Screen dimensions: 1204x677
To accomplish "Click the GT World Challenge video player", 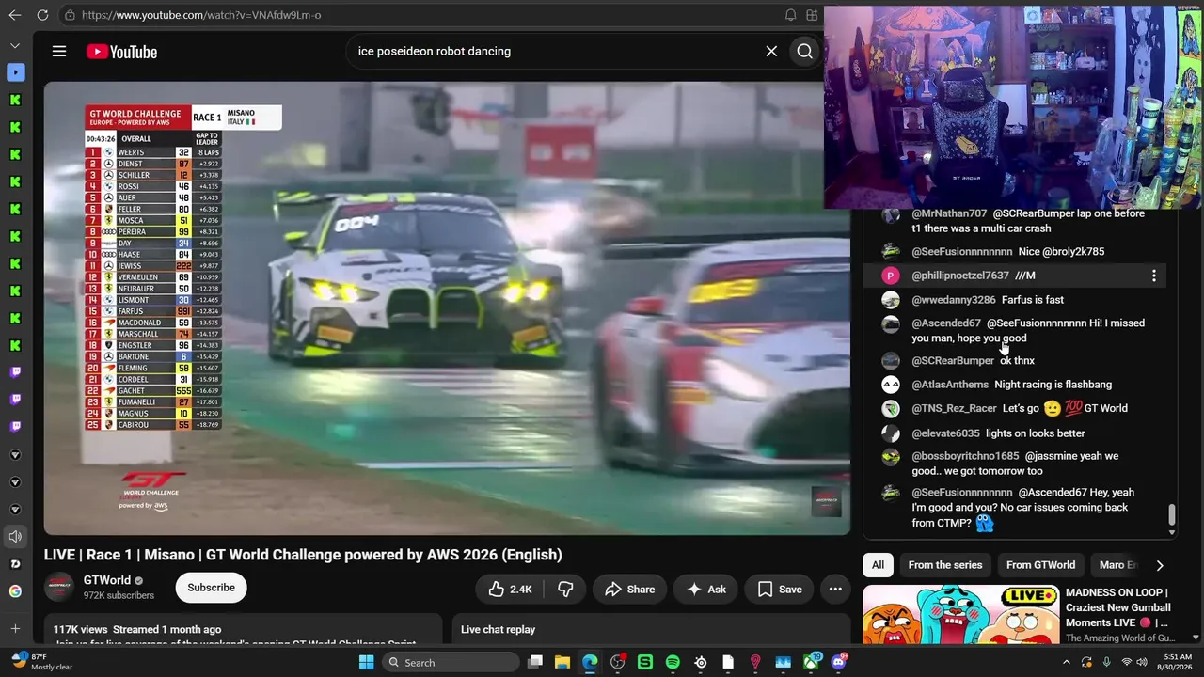I will (x=447, y=308).
